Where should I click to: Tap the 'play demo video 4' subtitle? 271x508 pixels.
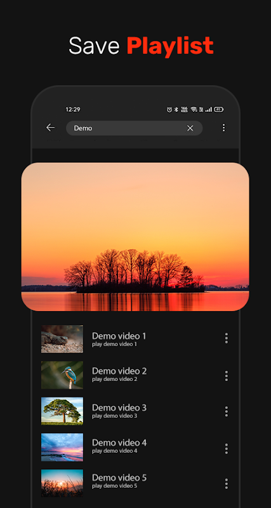click(115, 451)
